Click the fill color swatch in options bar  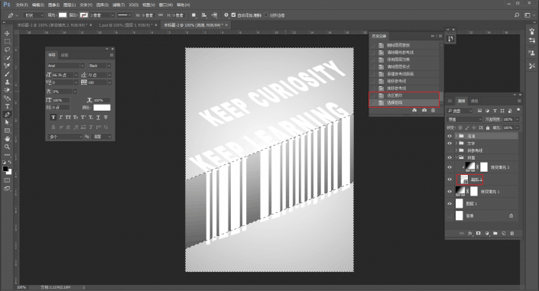pyautogui.click(x=63, y=15)
